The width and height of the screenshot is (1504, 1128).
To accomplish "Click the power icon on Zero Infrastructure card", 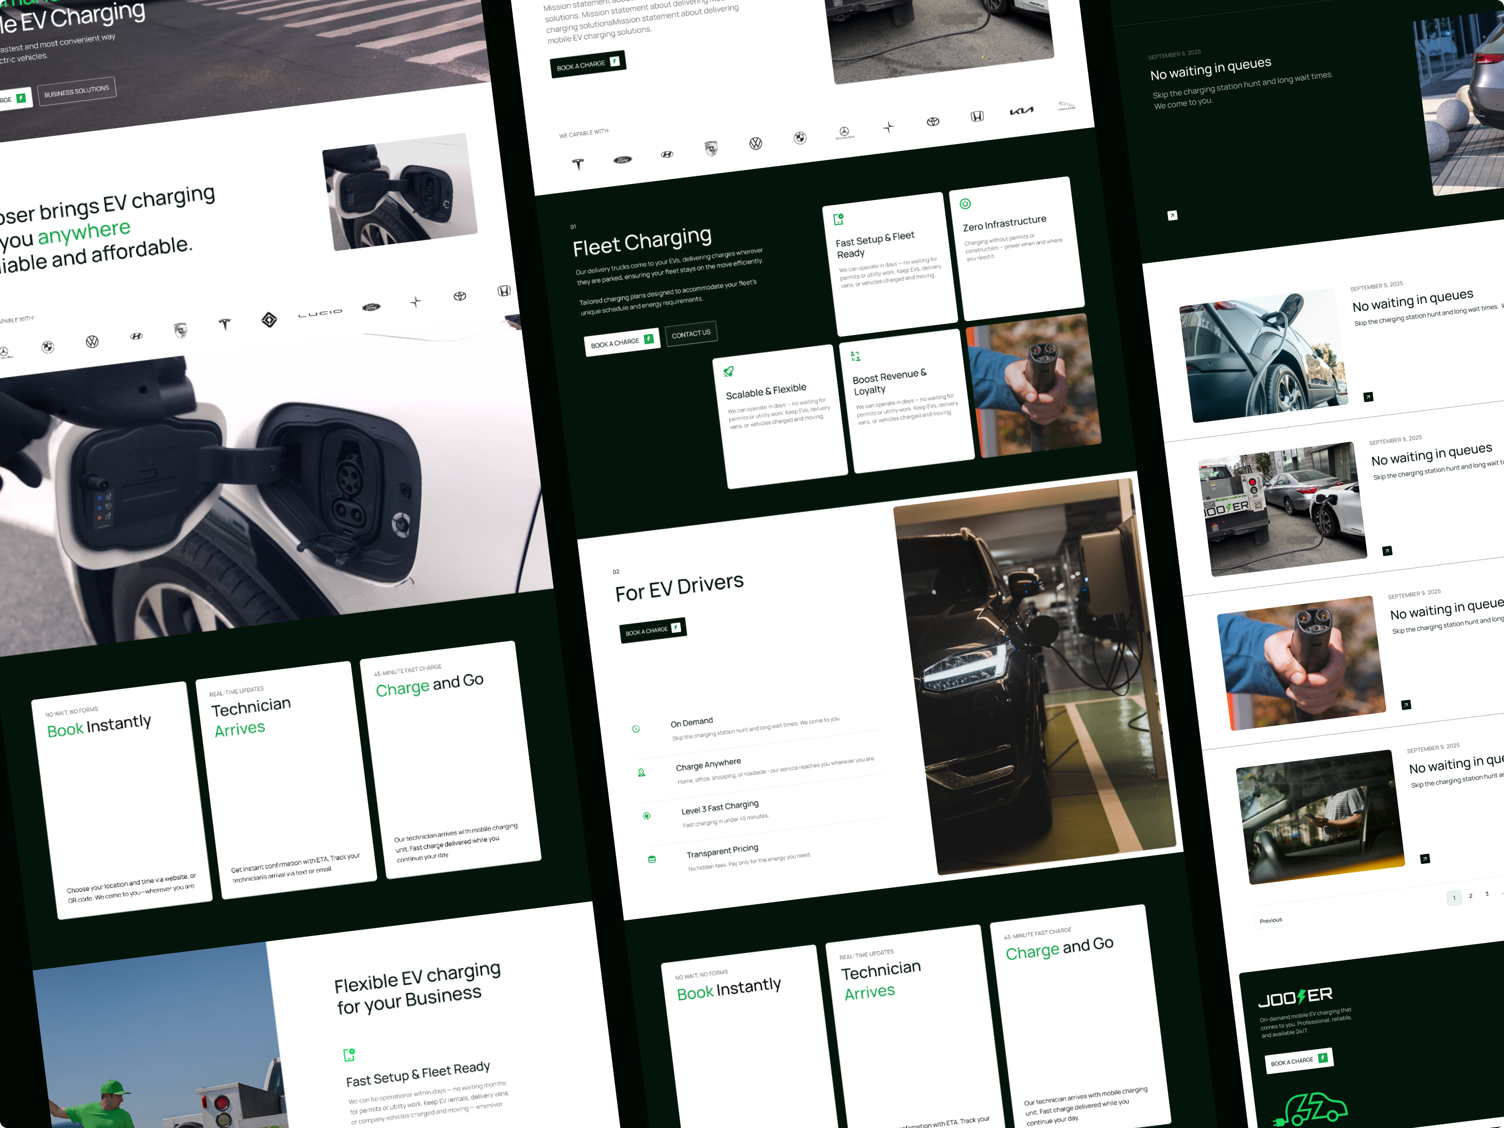I will click(x=965, y=204).
